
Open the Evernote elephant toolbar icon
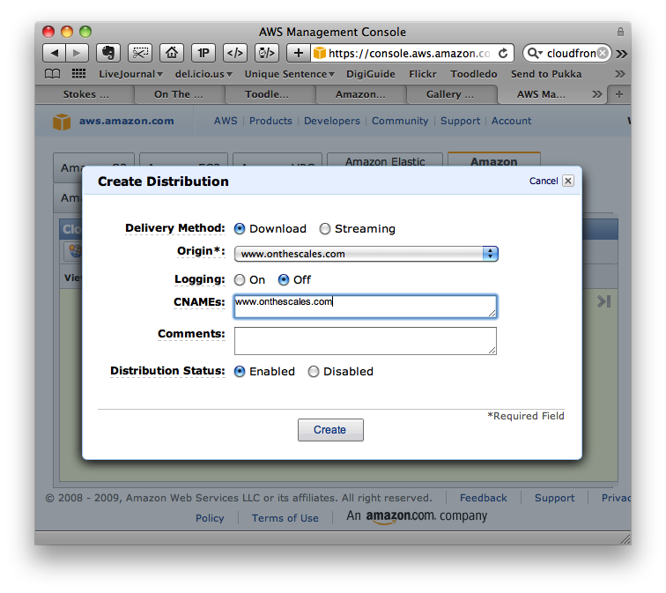point(108,53)
